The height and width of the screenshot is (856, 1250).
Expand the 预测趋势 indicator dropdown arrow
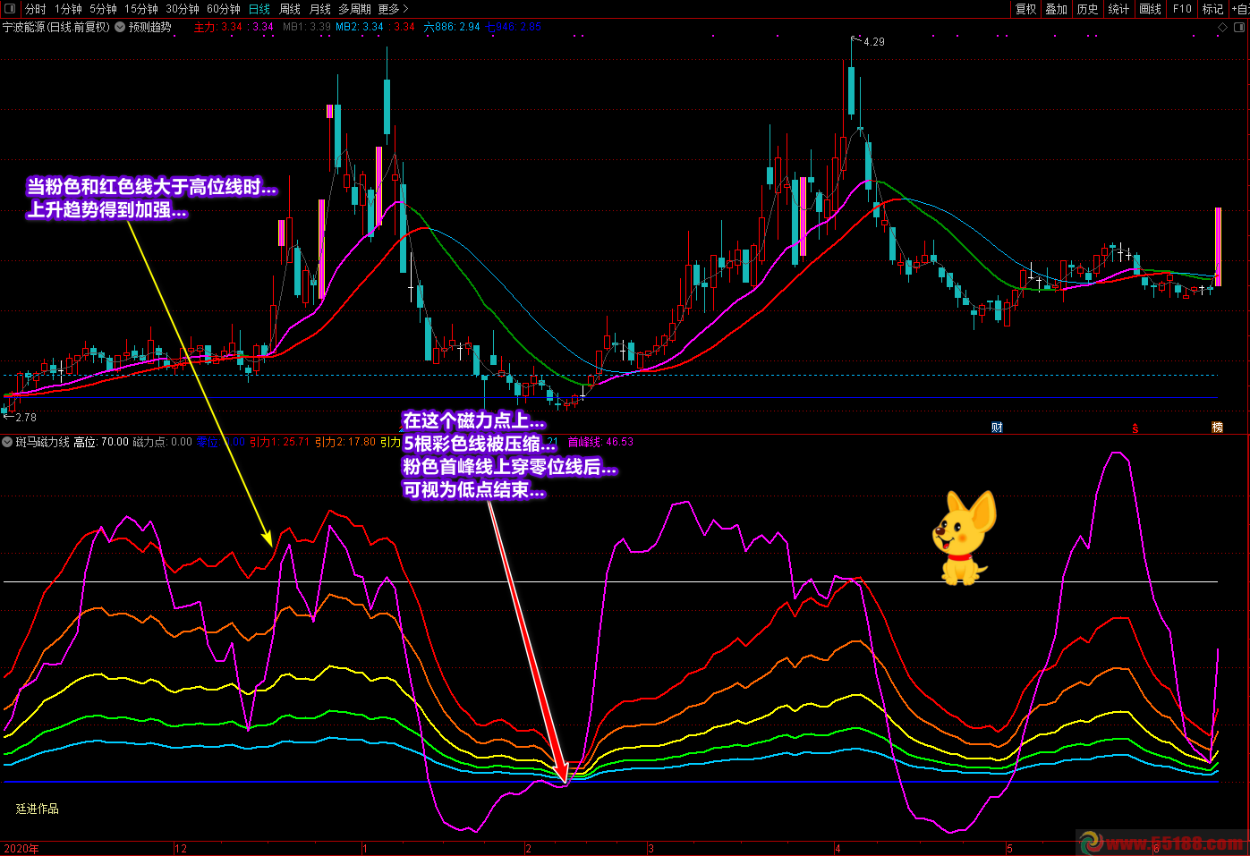[120, 27]
